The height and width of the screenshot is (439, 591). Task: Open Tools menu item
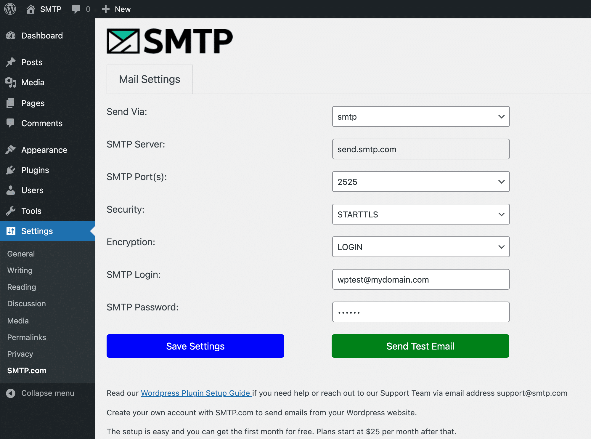[x=47, y=211]
